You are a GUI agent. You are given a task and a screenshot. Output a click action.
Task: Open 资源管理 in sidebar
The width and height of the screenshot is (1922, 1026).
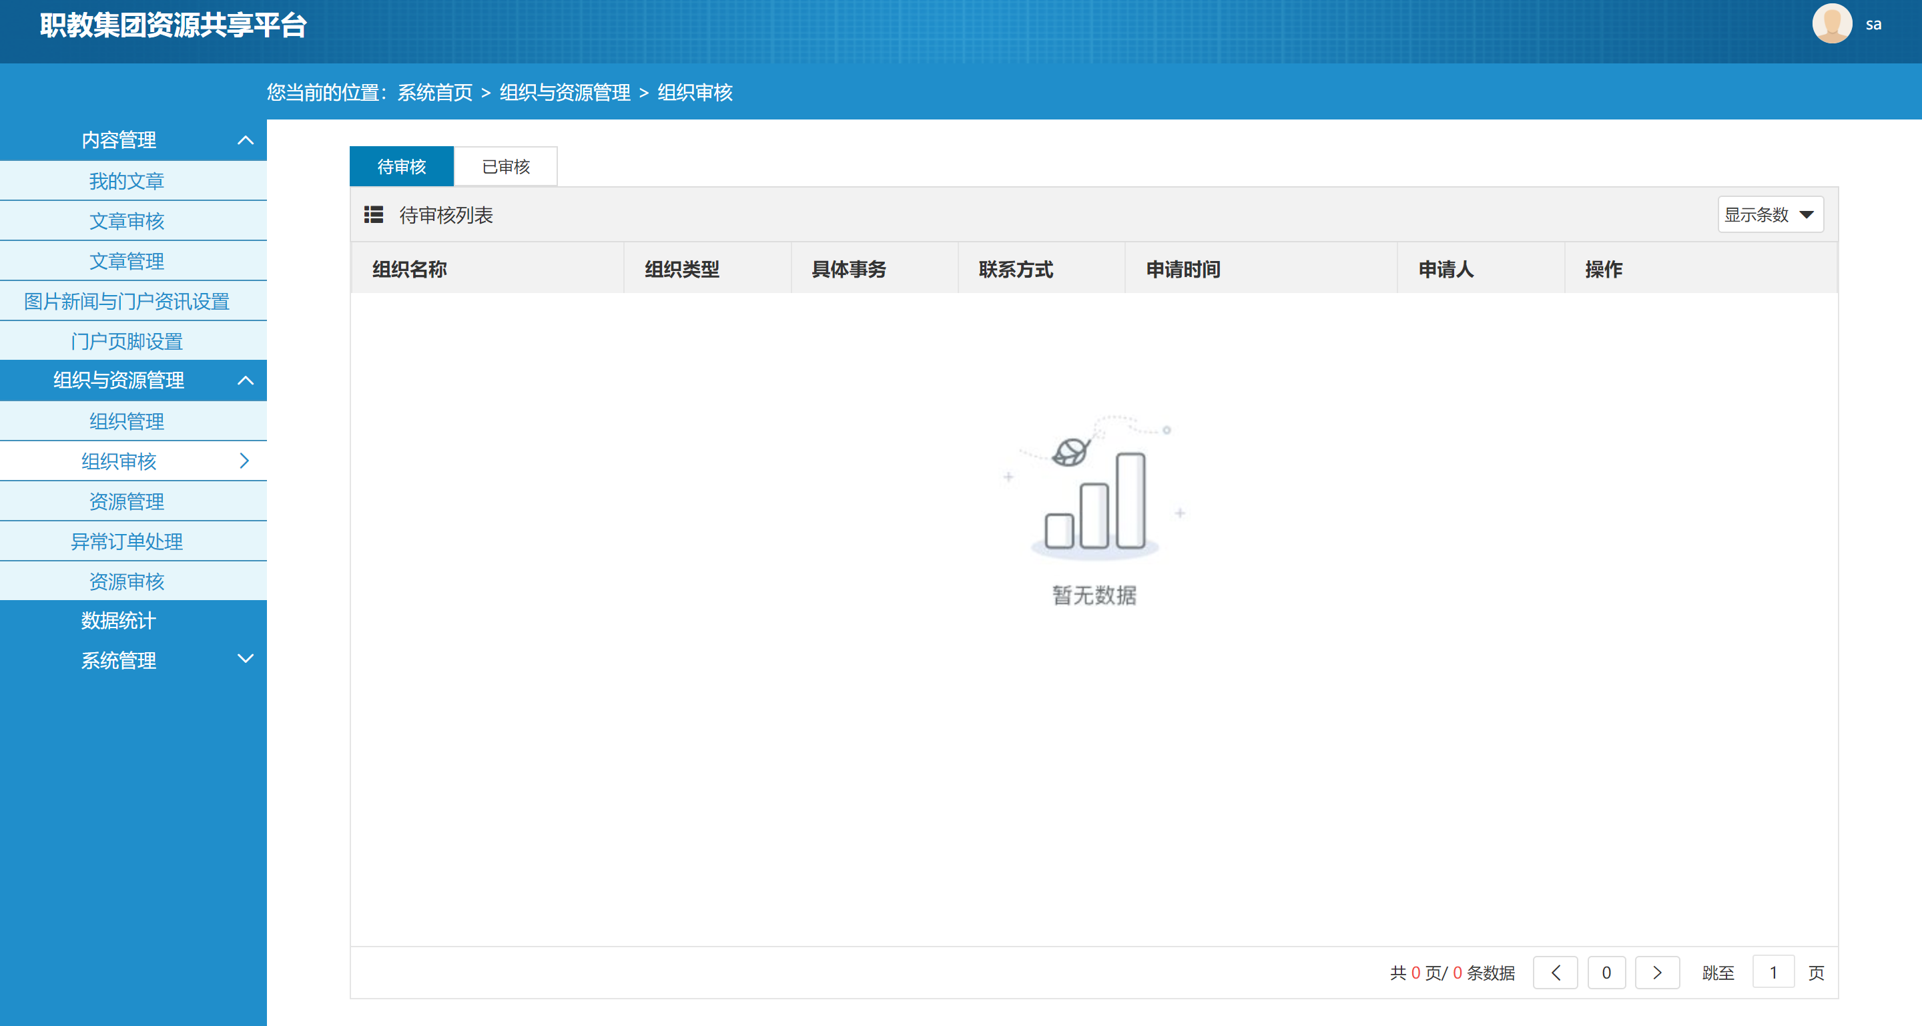pyautogui.click(x=127, y=501)
